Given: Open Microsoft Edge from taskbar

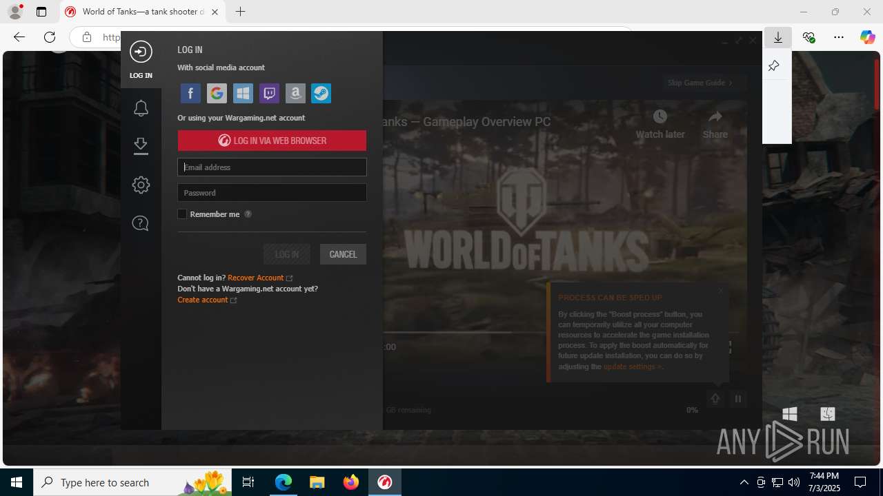Looking at the screenshot, I should coord(284,482).
